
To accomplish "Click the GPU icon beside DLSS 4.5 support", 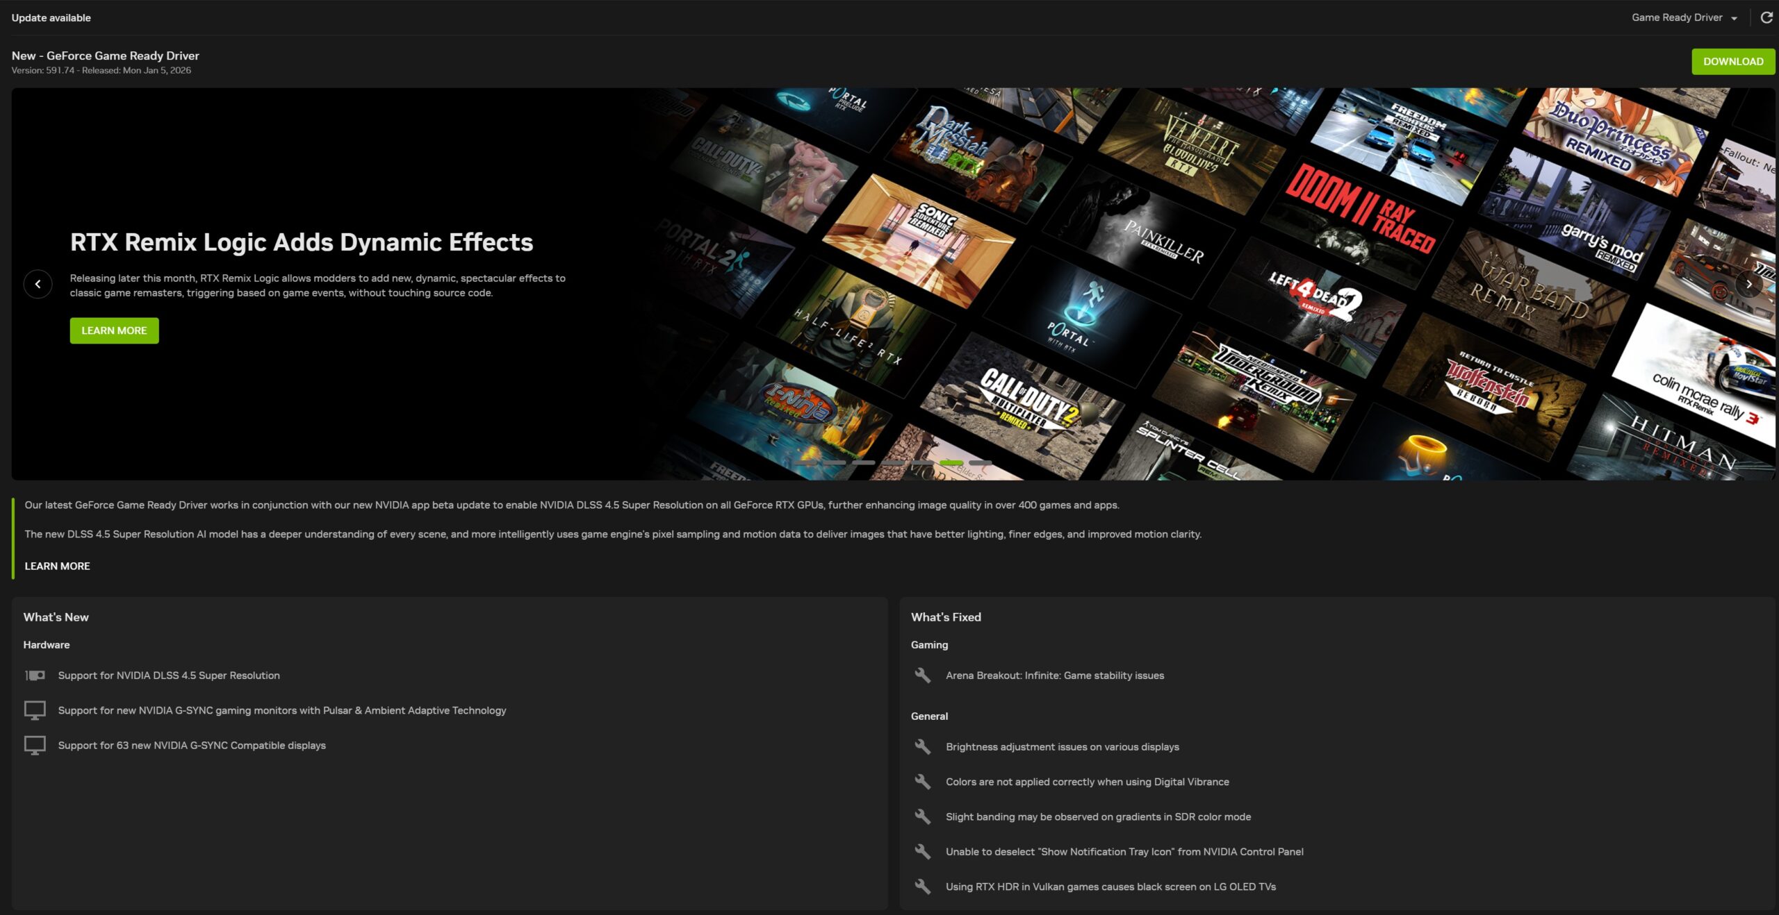I will (x=35, y=675).
